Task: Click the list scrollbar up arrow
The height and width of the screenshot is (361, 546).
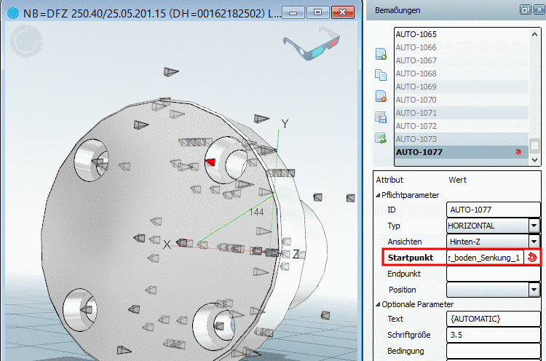Action: tap(534, 34)
